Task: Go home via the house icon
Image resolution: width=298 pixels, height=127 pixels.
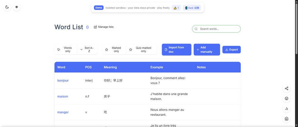Action: point(286,119)
